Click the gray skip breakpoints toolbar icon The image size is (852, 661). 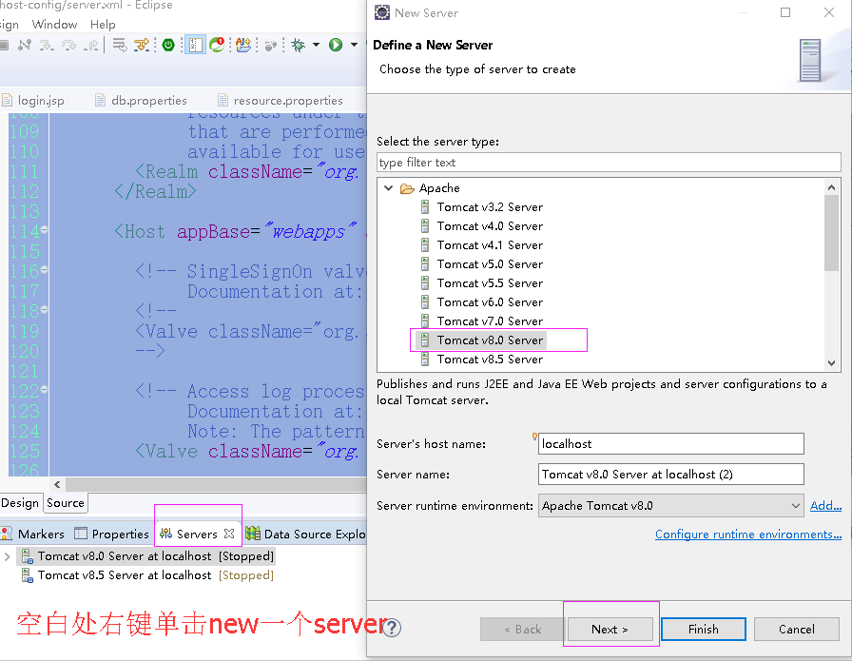(x=271, y=45)
